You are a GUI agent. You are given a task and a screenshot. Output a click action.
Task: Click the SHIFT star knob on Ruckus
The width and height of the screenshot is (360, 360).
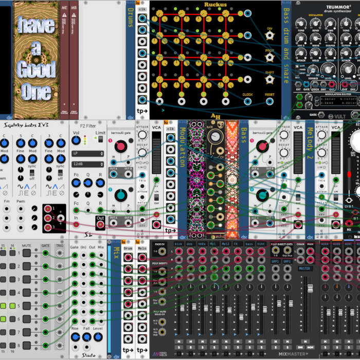tap(268, 79)
